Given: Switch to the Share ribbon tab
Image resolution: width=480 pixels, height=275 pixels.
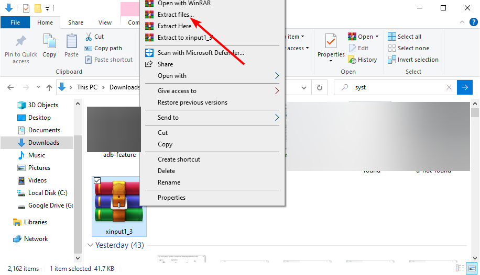Looking at the screenshot, I should (x=75, y=22).
